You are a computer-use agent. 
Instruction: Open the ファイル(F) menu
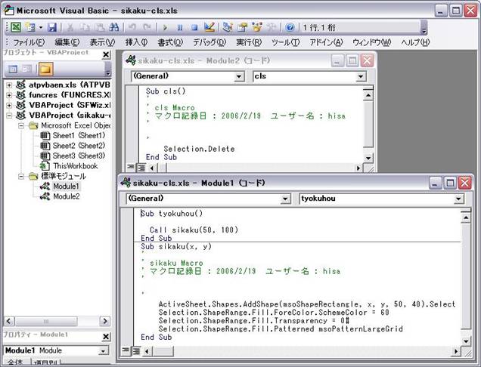[x=29, y=42]
